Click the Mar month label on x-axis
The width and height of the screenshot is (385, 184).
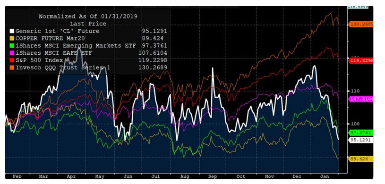[43, 176]
